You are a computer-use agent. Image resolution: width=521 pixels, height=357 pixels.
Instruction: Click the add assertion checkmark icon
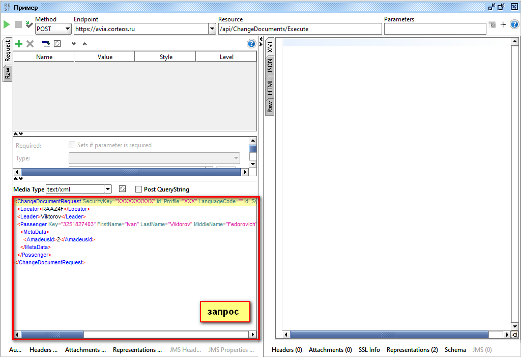coord(29,24)
